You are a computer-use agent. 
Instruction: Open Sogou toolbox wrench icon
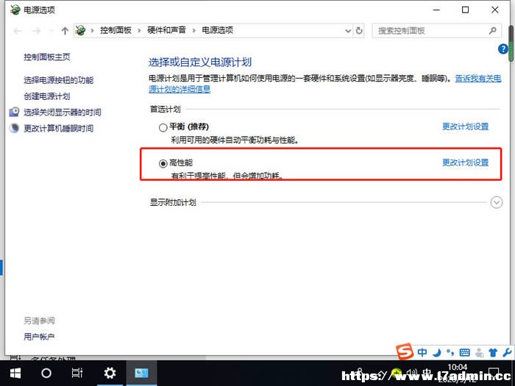507,352
